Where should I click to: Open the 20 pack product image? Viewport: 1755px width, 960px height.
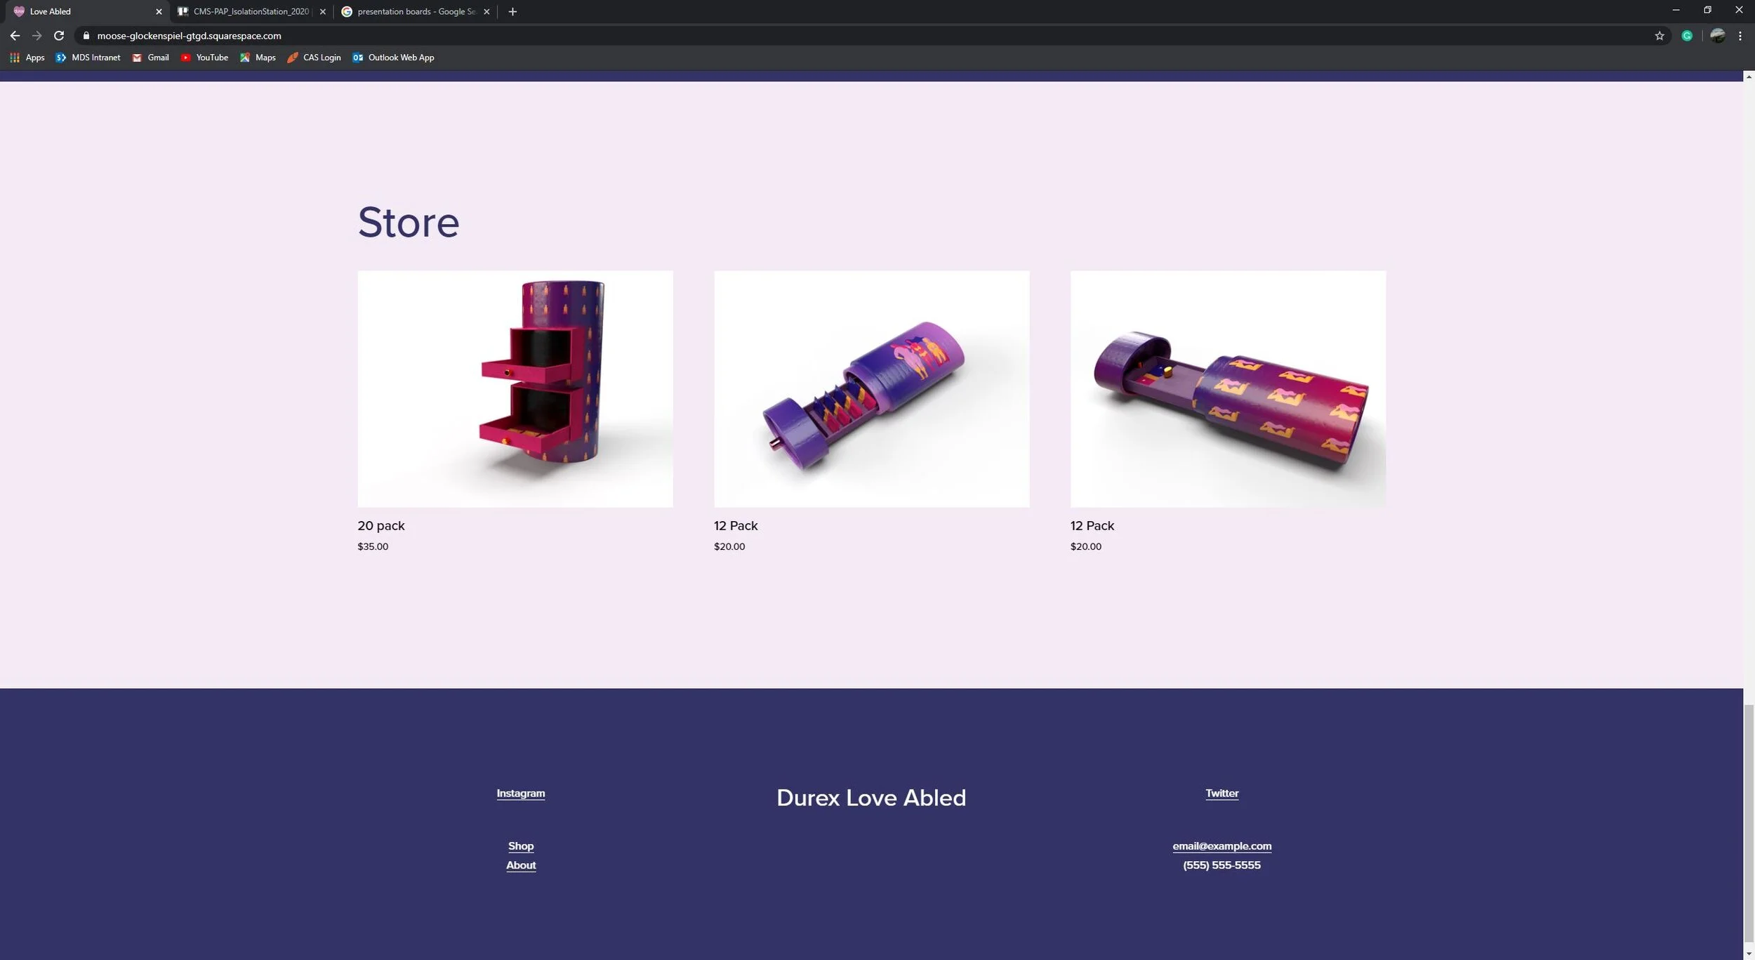pyautogui.click(x=515, y=388)
